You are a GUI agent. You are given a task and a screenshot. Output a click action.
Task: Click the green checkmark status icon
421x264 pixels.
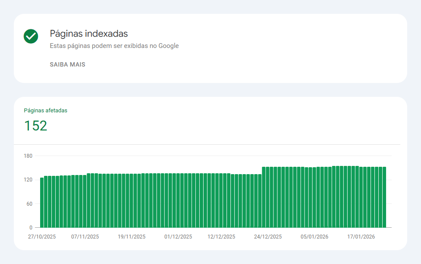31,36
